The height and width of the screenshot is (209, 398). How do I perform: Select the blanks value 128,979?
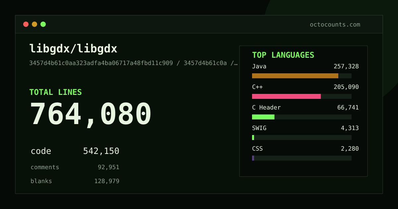107,181
